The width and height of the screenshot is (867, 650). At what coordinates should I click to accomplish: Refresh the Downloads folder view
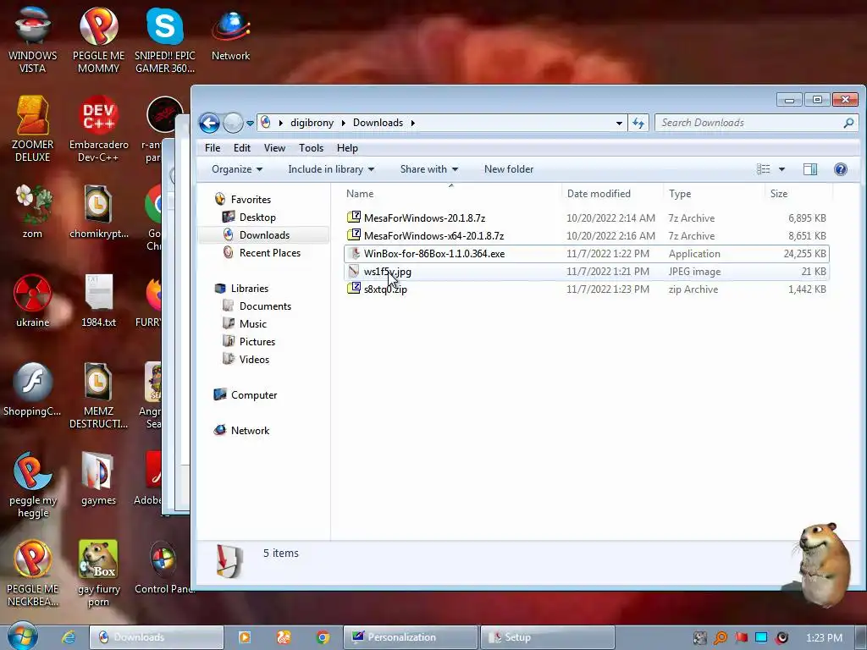point(638,123)
